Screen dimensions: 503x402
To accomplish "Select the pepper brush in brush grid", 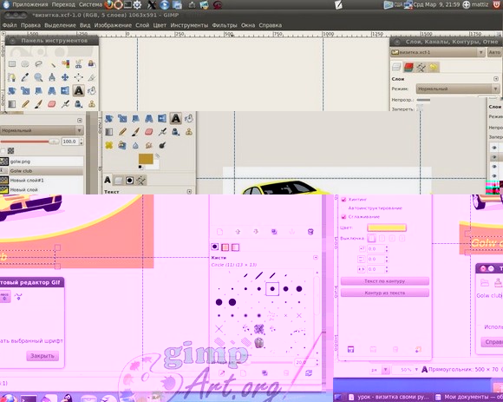I will click(x=259, y=343).
